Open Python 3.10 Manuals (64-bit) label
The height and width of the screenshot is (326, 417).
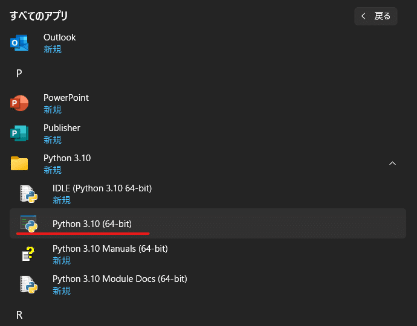[110, 249]
